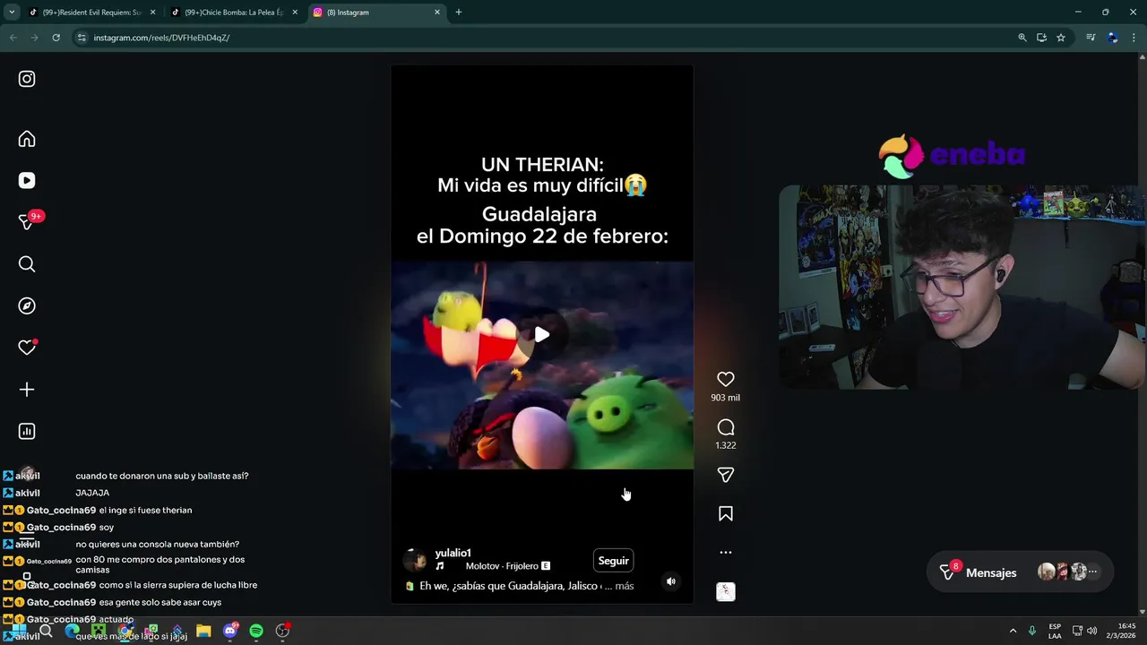Open Spotify from taskbar

pyautogui.click(x=256, y=631)
